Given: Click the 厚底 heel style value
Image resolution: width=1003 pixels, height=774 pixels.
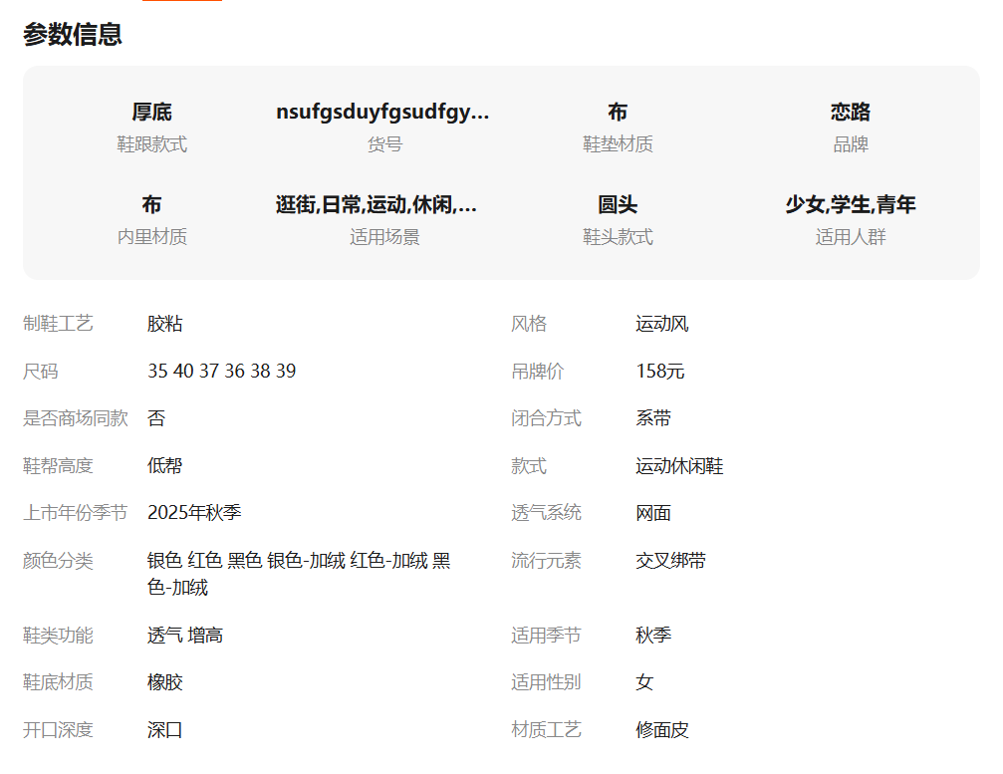Looking at the screenshot, I should pos(151,112).
